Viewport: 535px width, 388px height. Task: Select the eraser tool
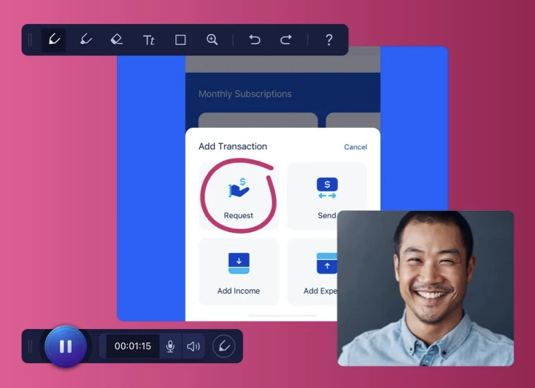point(116,40)
